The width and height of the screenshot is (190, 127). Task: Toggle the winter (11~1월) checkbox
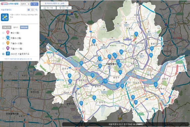3,49
